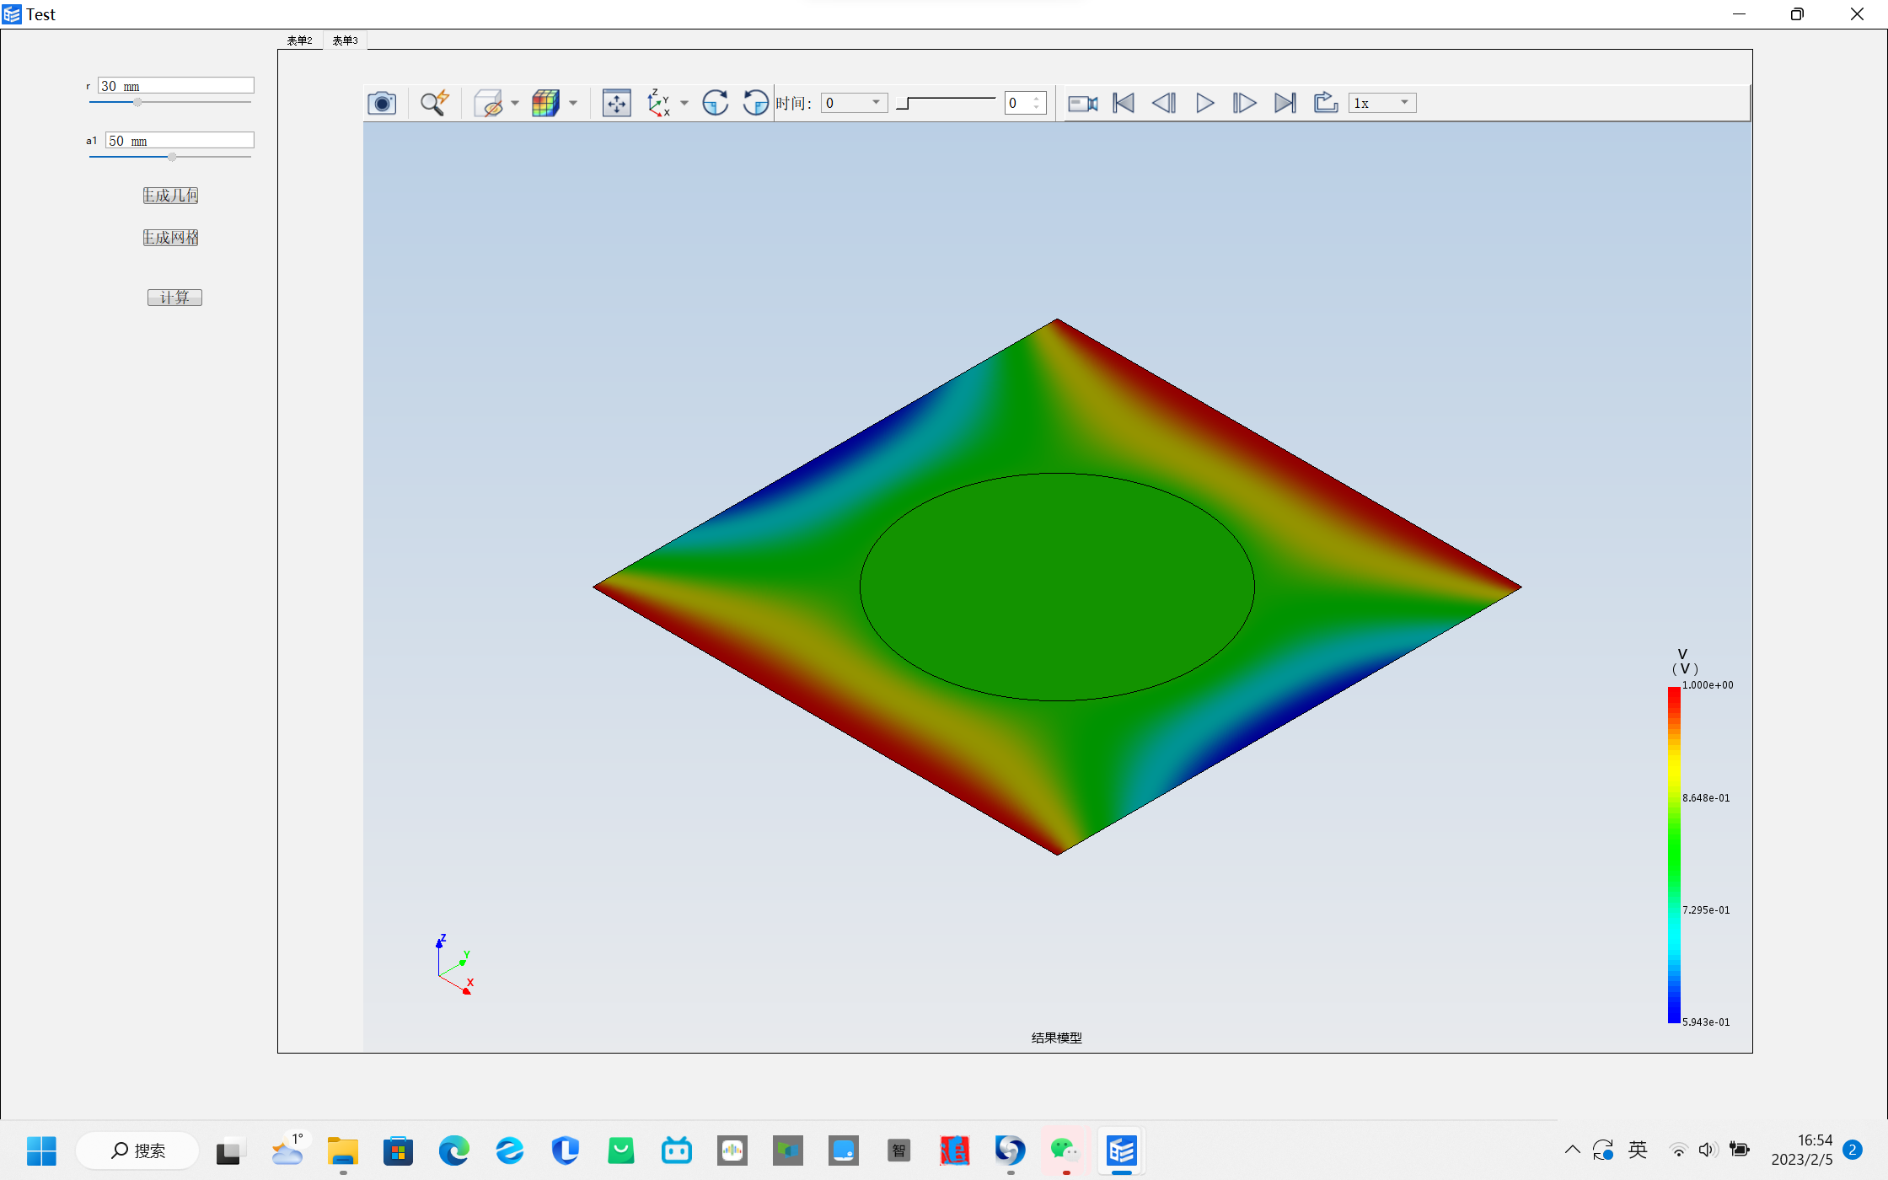The height and width of the screenshot is (1180, 1888).
Task: Switch to the 表单3 tab
Action: [x=345, y=40]
